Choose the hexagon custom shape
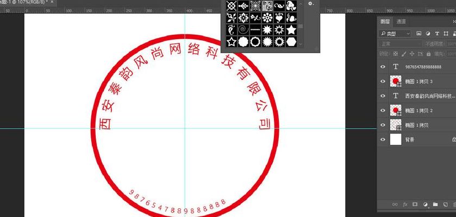Viewport: 456px width, 217px height. [x=291, y=42]
